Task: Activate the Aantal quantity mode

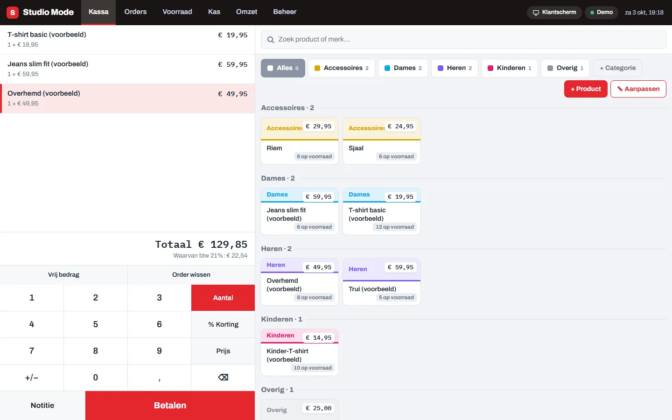Action: (223, 298)
